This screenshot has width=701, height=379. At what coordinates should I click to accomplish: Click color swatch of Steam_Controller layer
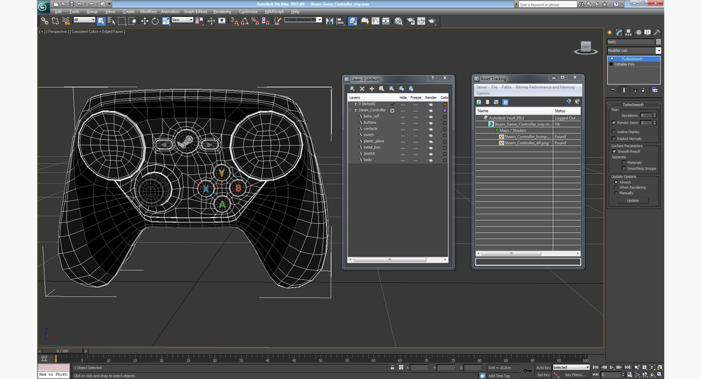(445, 111)
